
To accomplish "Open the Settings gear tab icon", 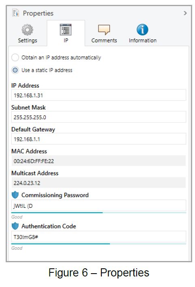I will [28, 30].
